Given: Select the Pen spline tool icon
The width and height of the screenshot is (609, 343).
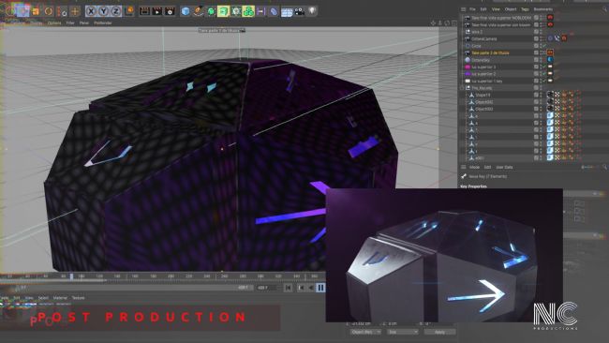Looking at the screenshot, I should (198, 11).
